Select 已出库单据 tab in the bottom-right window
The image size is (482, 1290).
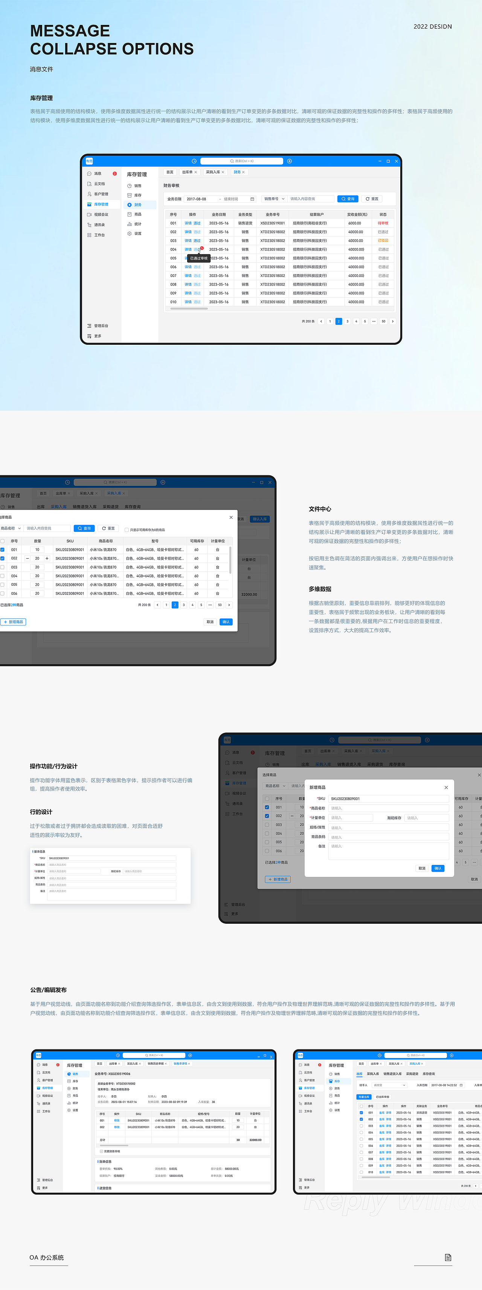click(x=383, y=1097)
